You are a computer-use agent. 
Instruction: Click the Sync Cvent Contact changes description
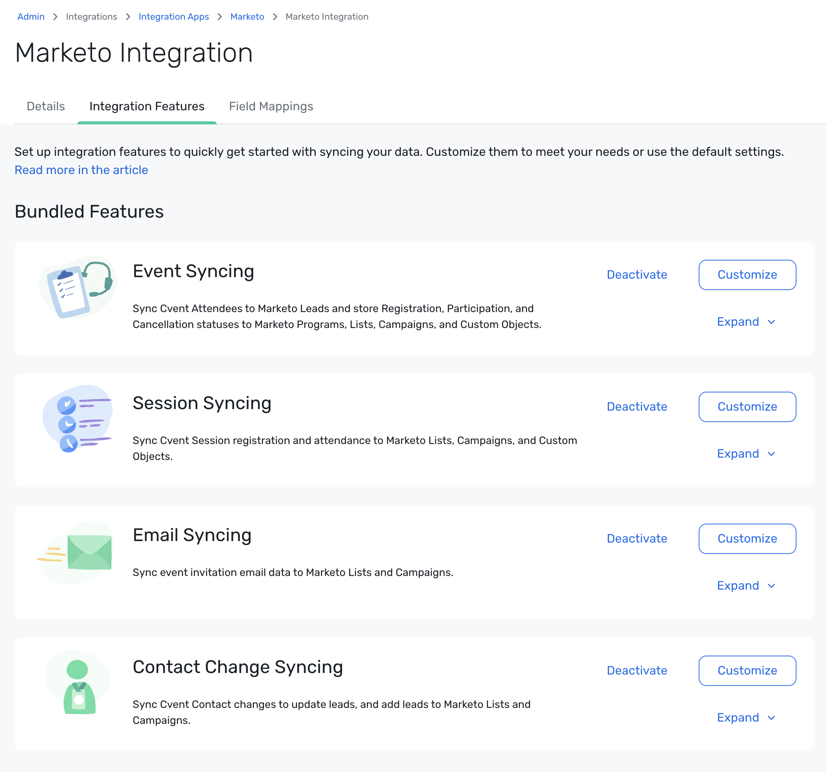click(332, 712)
